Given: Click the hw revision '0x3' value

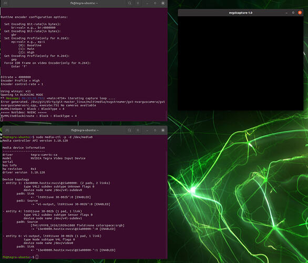Looking at the screenshot, I should pos(34,169).
